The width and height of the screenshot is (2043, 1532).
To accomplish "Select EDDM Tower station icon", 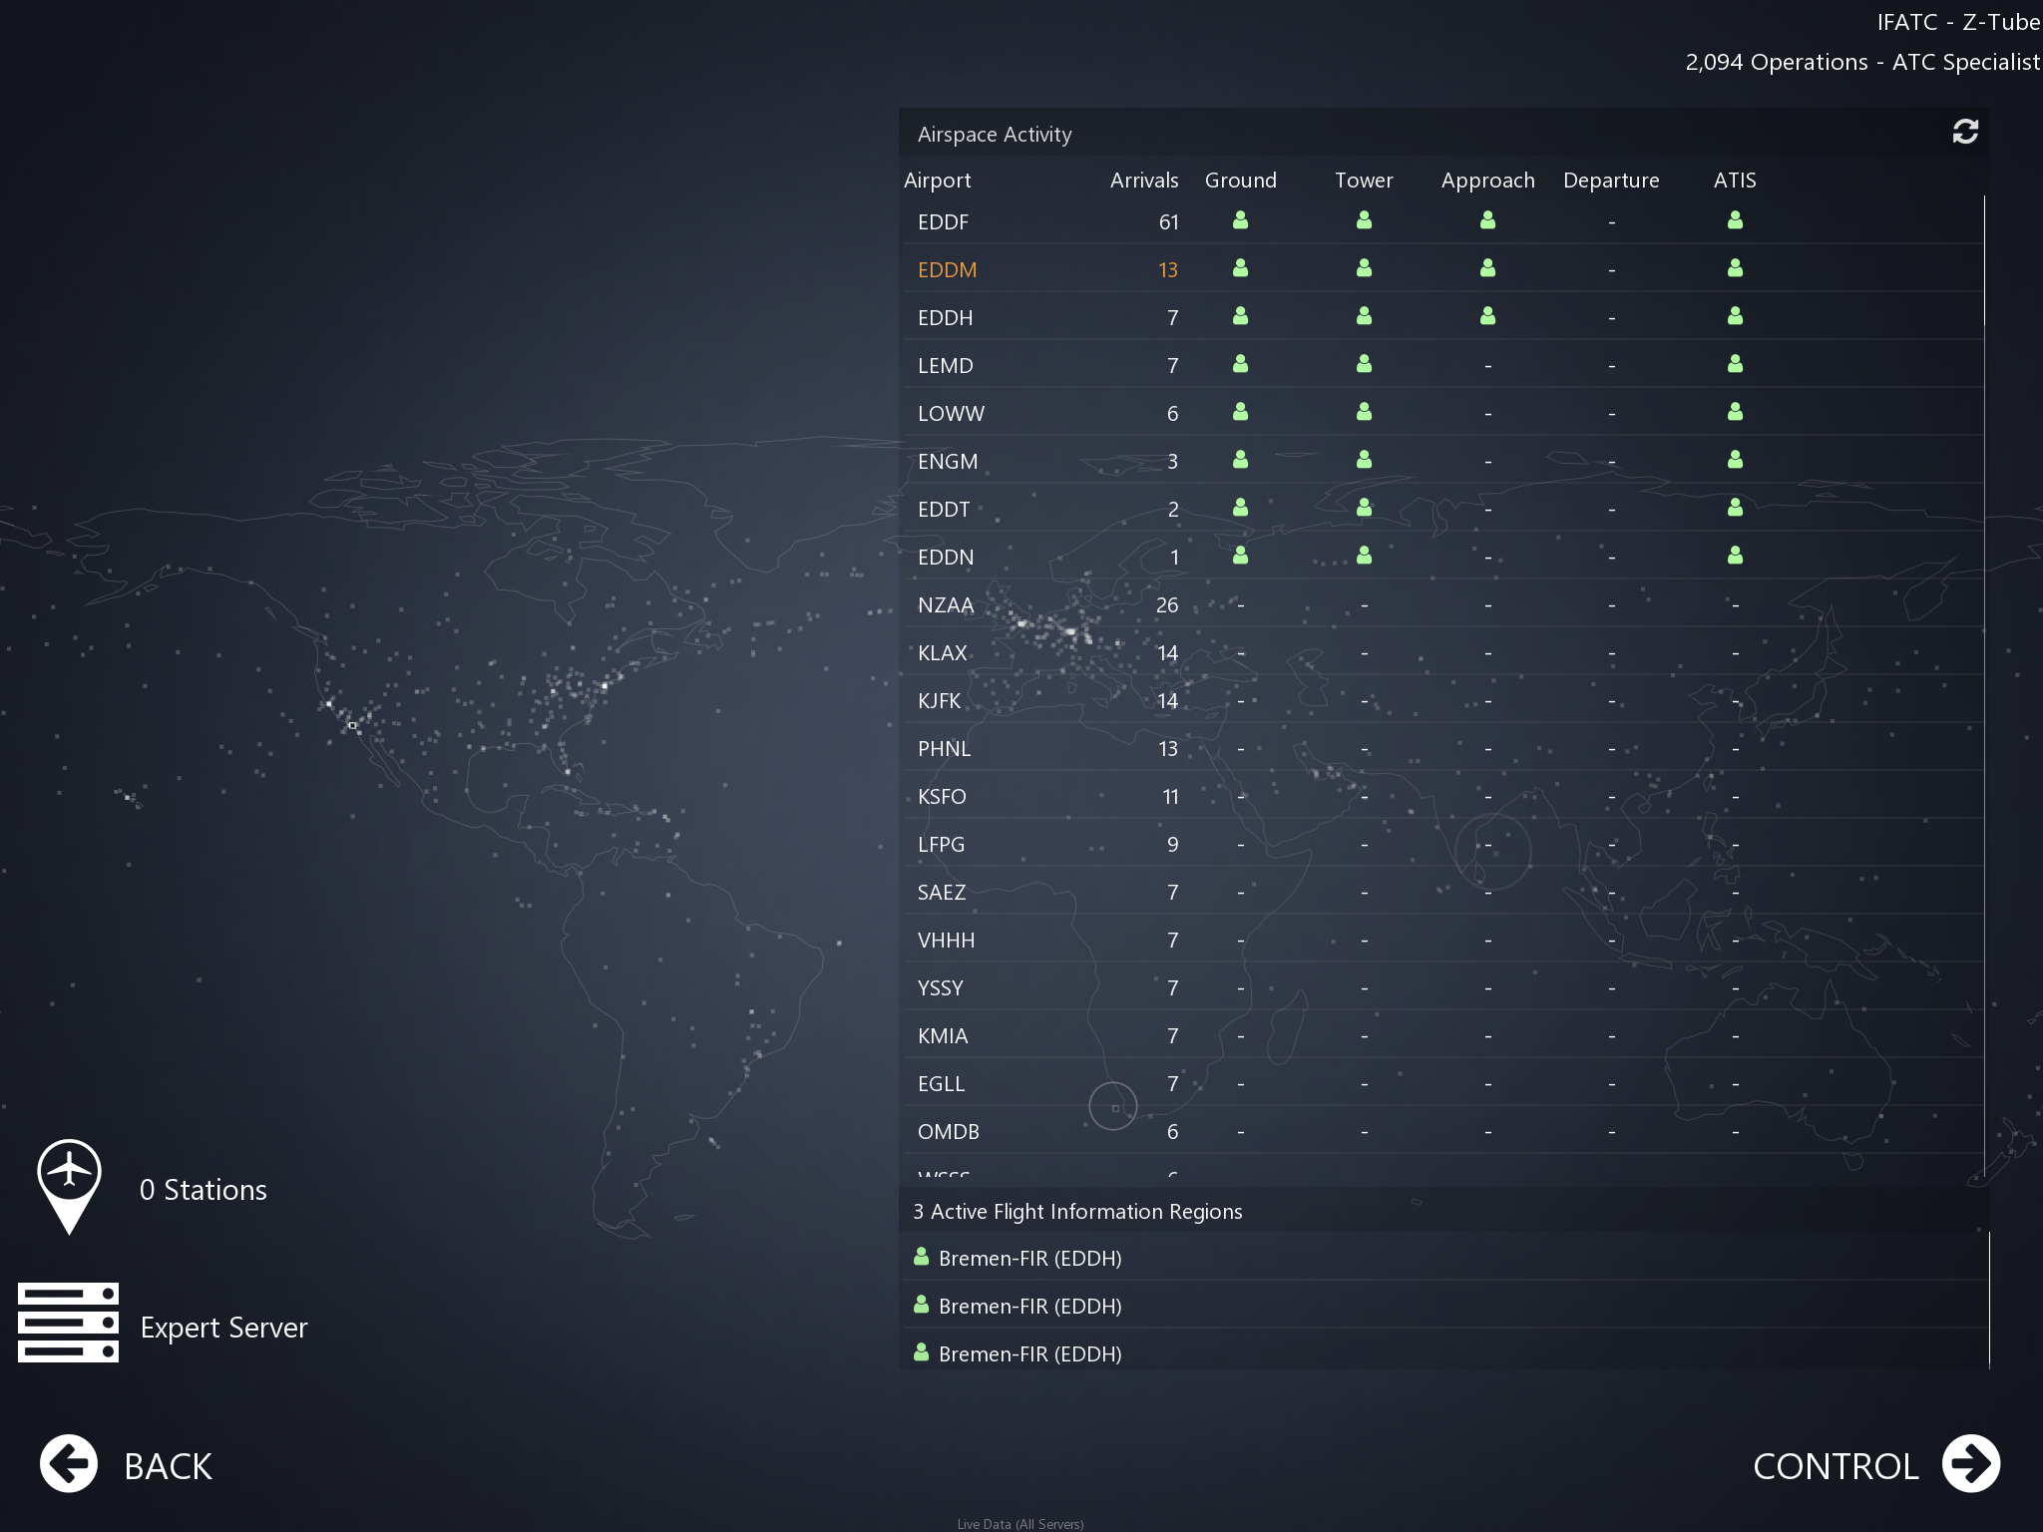I will pyautogui.click(x=1364, y=268).
